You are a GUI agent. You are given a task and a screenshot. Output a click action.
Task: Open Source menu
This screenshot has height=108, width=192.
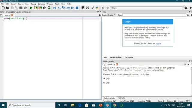pyautogui.click(x=21, y=4)
